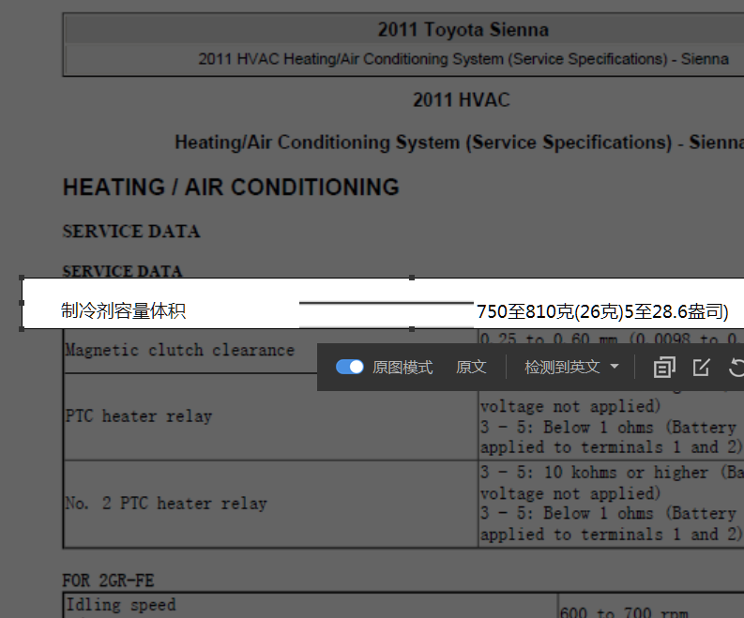The width and height of the screenshot is (744, 618).
Task: Click the No. 2 PTC heater relay cell
Action: pos(270,504)
